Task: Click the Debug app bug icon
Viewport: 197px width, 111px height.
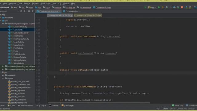Action: (167, 7)
